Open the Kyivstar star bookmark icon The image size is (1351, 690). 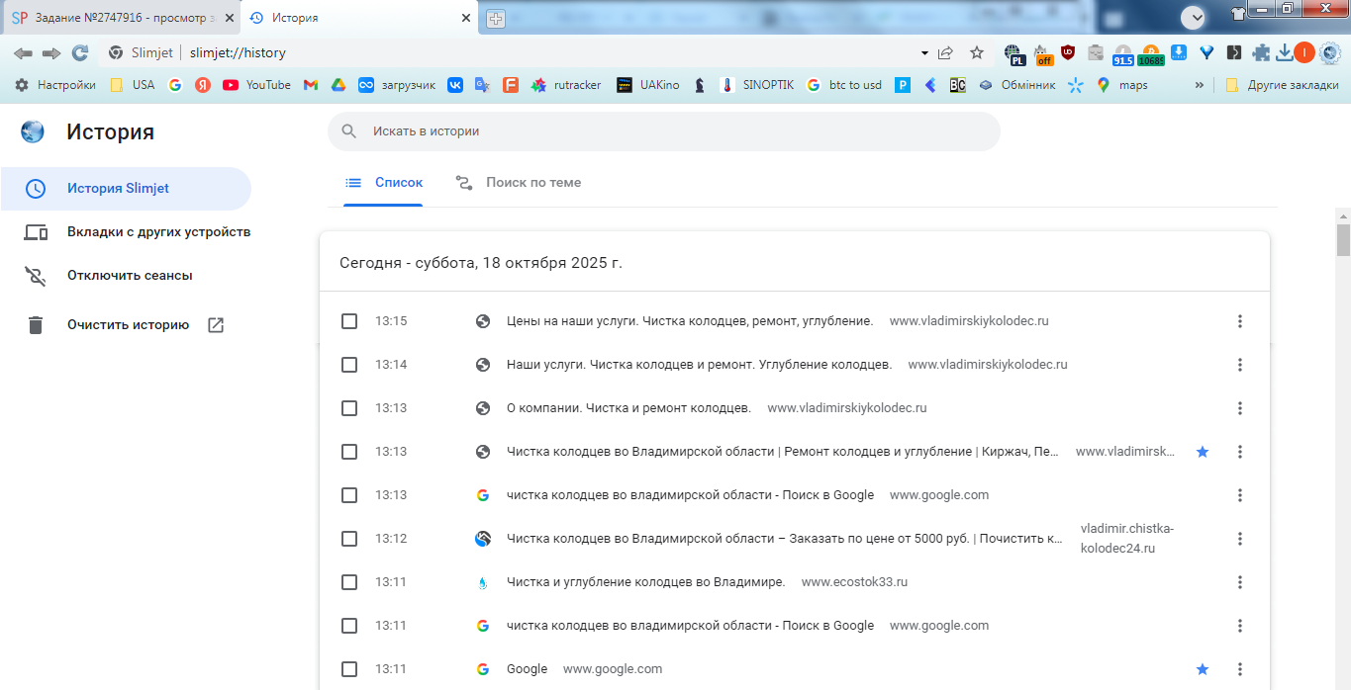[1076, 85]
